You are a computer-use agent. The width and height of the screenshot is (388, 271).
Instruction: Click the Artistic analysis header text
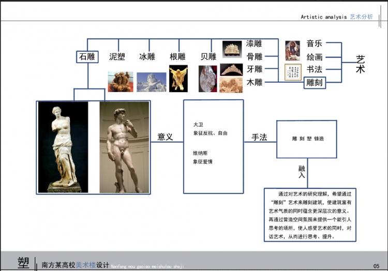pos(324,17)
